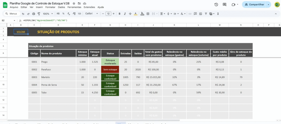This screenshot has width=281, height=124.
Task: Open the version history clock icon
Action: coord(216,4)
